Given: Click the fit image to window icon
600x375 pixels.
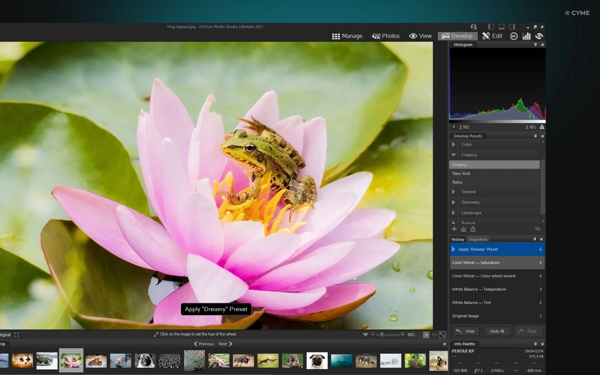Looking at the screenshot, I should pos(442,334).
